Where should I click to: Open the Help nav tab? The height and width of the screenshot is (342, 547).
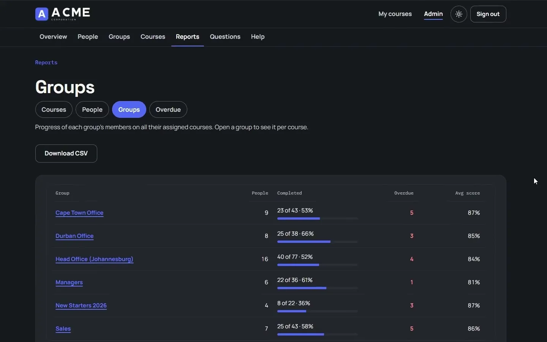coord(258,37)
